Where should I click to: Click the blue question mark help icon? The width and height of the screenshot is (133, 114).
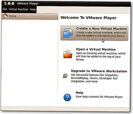(67, 97)
